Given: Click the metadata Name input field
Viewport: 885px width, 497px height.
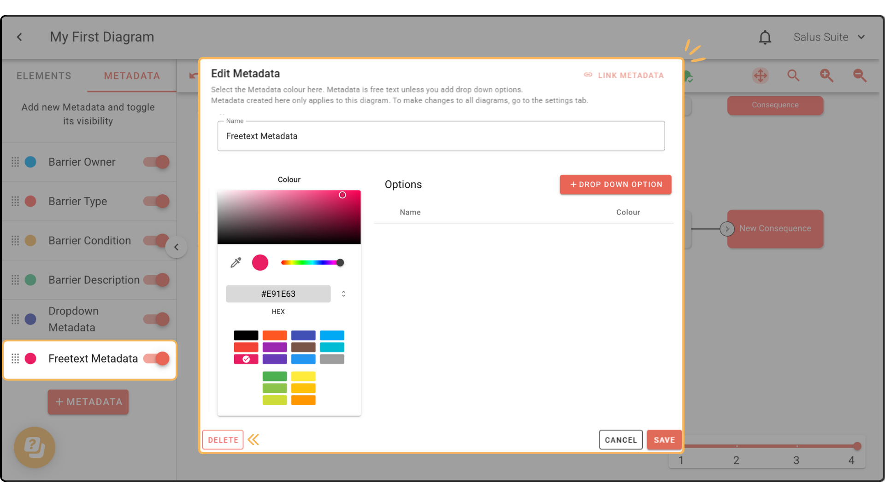Looking at the screenshot, I should (441, 136).
